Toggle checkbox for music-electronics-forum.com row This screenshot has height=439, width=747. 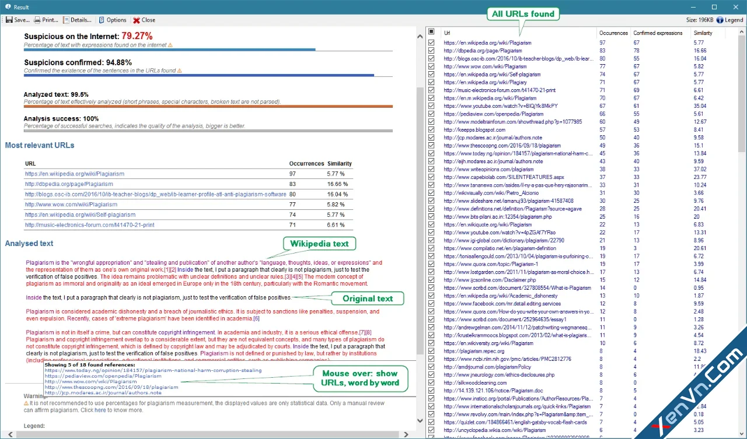pos(431,90)
